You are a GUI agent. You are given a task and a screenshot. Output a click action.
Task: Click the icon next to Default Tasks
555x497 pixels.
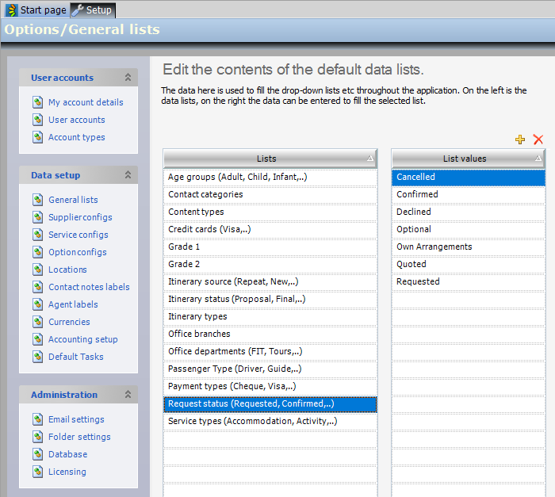click(37, 357)
